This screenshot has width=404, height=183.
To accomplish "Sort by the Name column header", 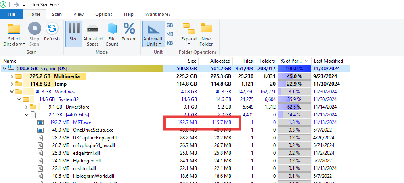I will [x=82, y=61].
